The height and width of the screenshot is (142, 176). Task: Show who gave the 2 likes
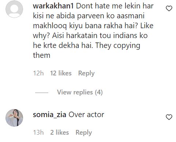(60, 132)
